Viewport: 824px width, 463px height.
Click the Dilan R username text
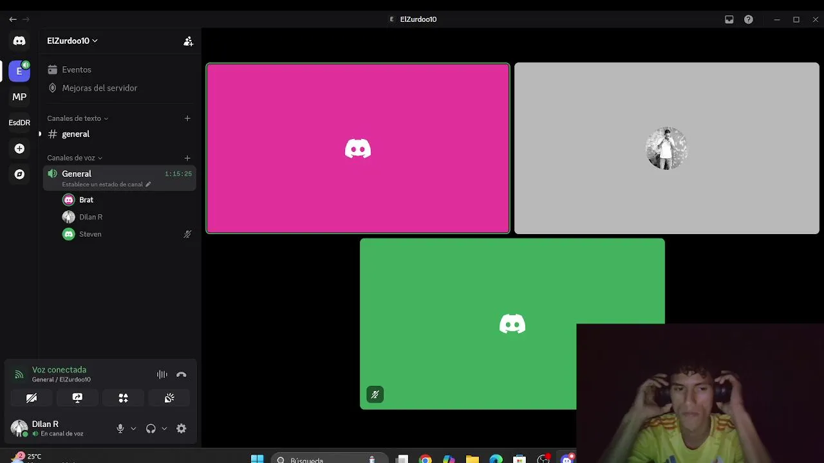point(45,424)
